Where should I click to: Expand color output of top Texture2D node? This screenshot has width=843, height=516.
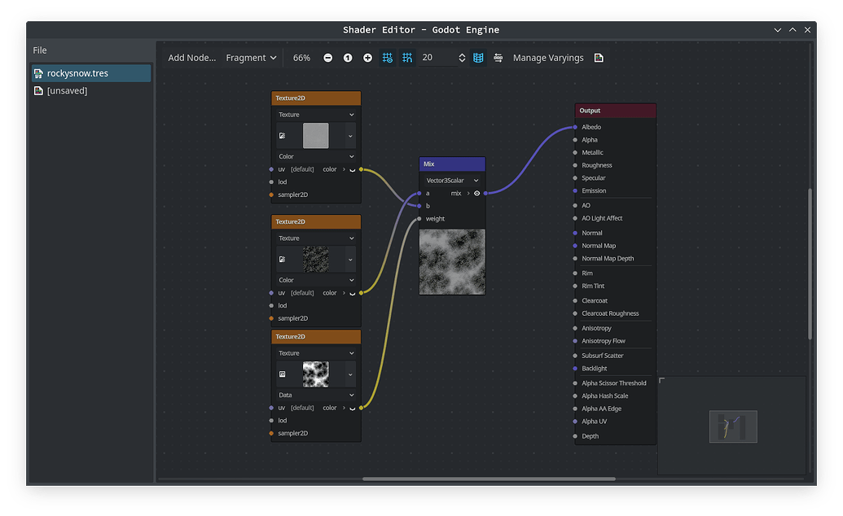click(x=344, y=169)
